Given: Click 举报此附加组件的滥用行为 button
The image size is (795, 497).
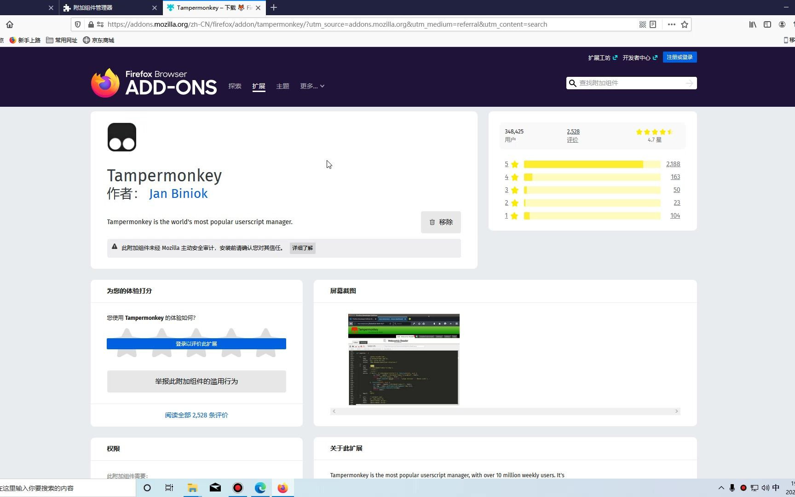Looking at the screenshot, I should click(x=196, y=381).
